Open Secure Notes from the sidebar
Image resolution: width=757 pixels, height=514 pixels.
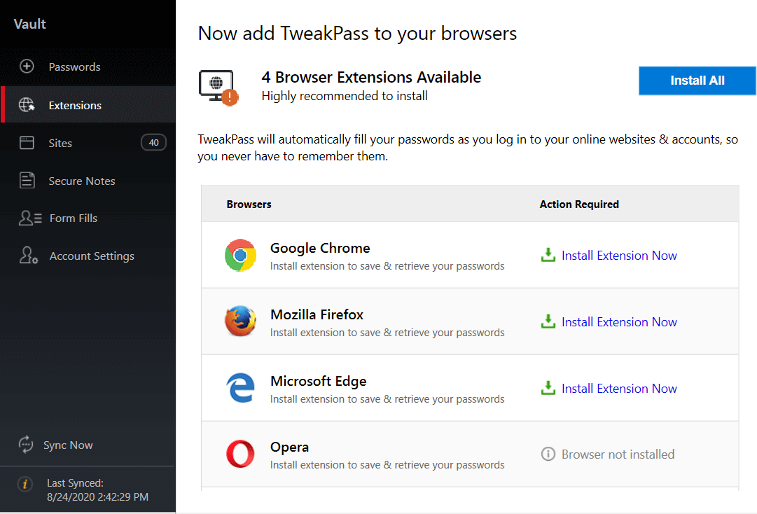click(26, 180)
